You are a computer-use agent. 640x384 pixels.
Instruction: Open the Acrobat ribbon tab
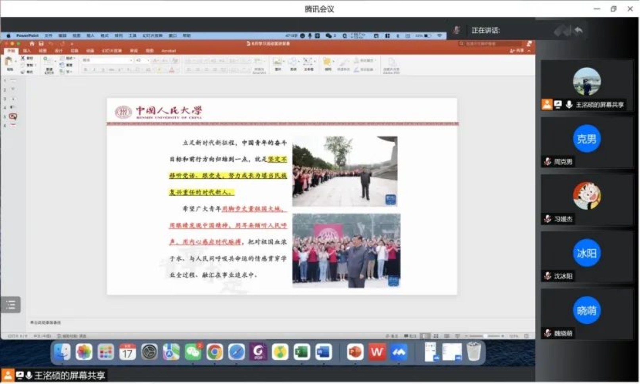tap(169, 51)
